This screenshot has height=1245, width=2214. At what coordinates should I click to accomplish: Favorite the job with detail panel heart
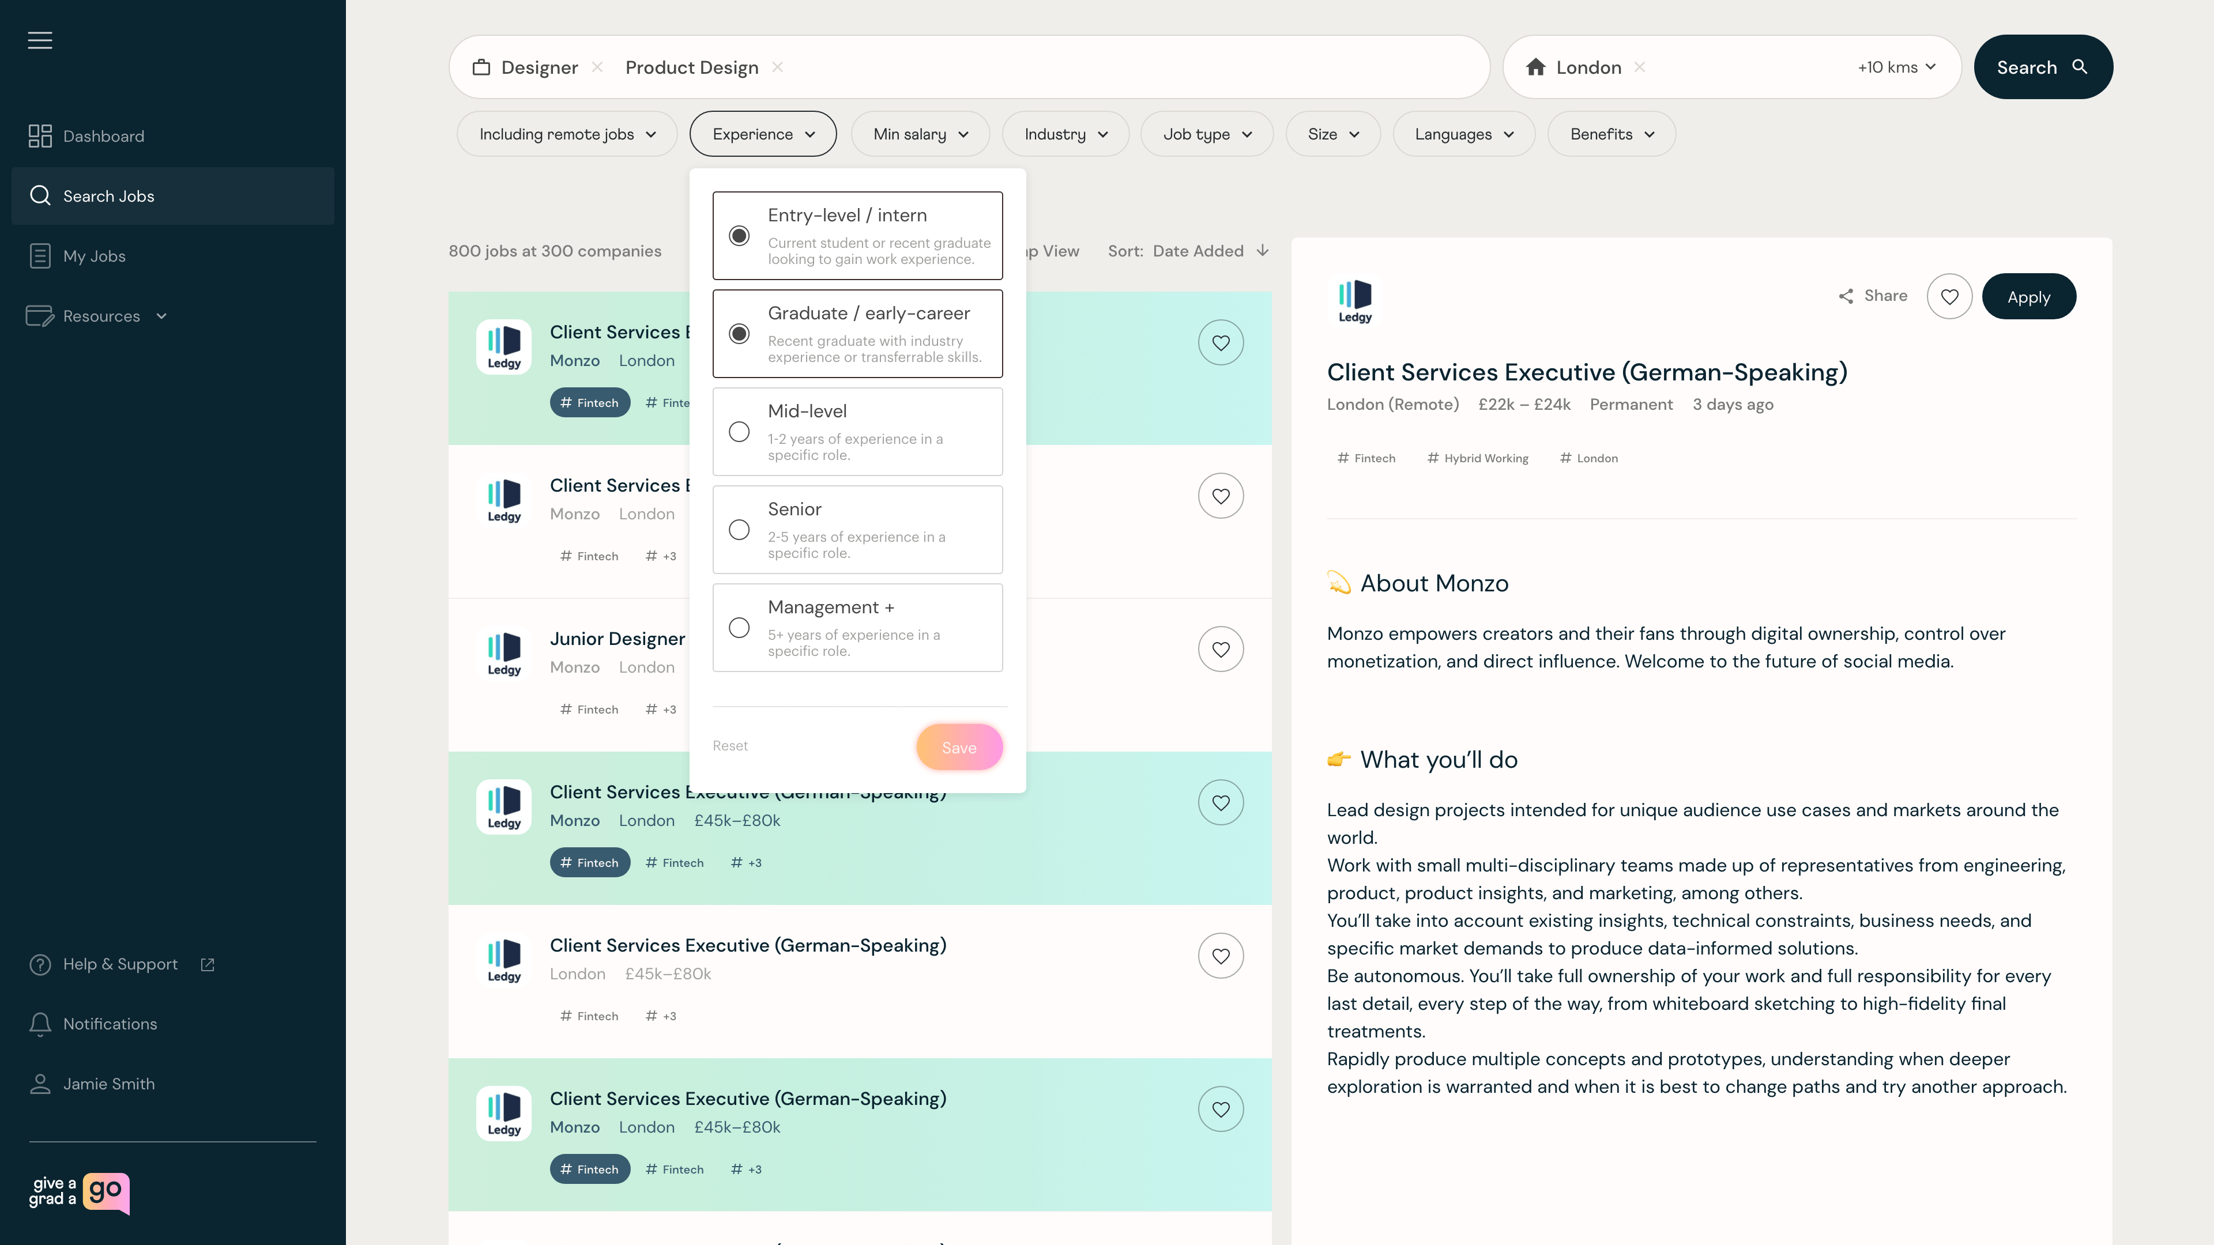[x=1949, y=296]
